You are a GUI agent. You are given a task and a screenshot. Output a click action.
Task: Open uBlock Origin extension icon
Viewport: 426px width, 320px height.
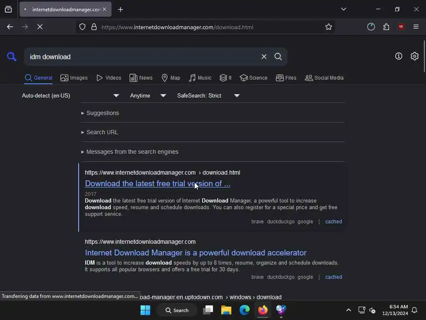pyautogui.click(x=401, y=27)
